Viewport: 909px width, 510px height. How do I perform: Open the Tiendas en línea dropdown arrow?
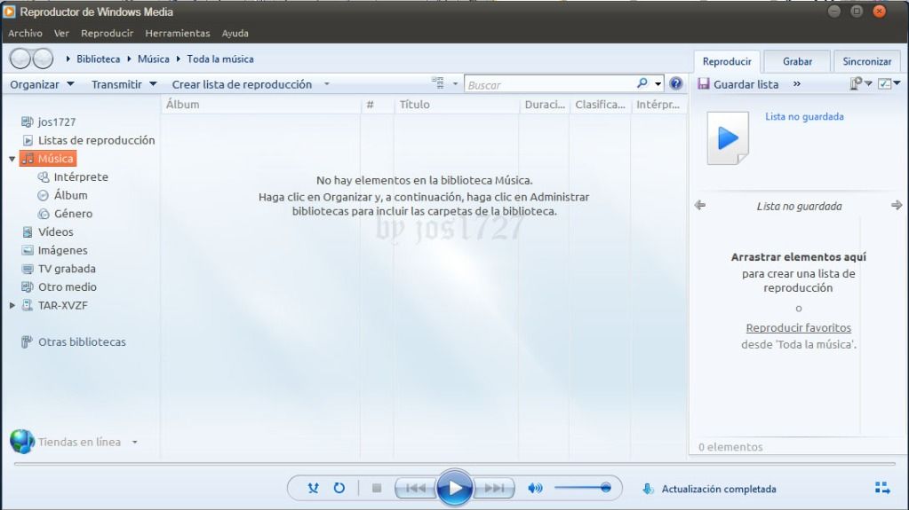tap(134, 443)
